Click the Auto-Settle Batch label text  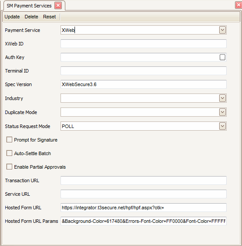[32, 153]
